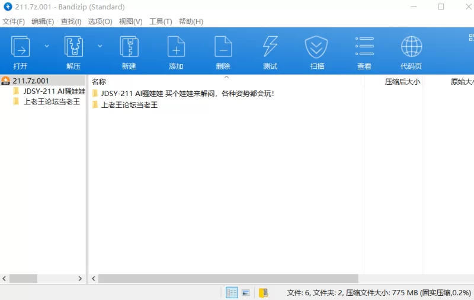Click the 扫描 (Scan) shield icon
The image size is (474, 300).
[x=317, y=47]
